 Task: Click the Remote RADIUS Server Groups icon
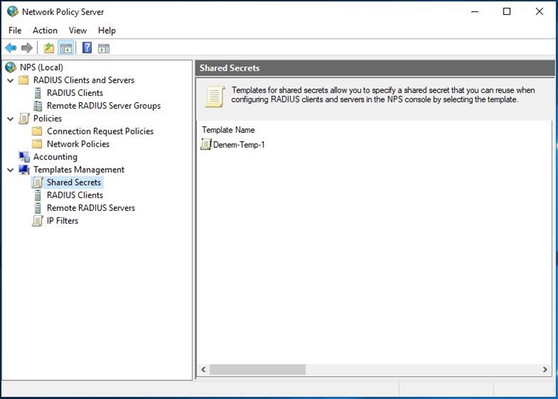click(x=37, y=106)
